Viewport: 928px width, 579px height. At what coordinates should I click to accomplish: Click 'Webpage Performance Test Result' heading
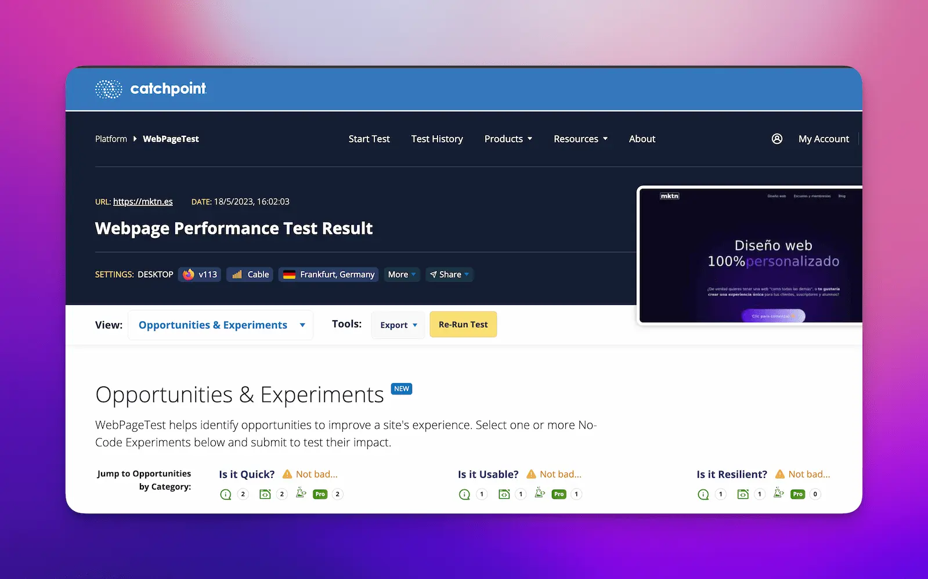(234, 229)
